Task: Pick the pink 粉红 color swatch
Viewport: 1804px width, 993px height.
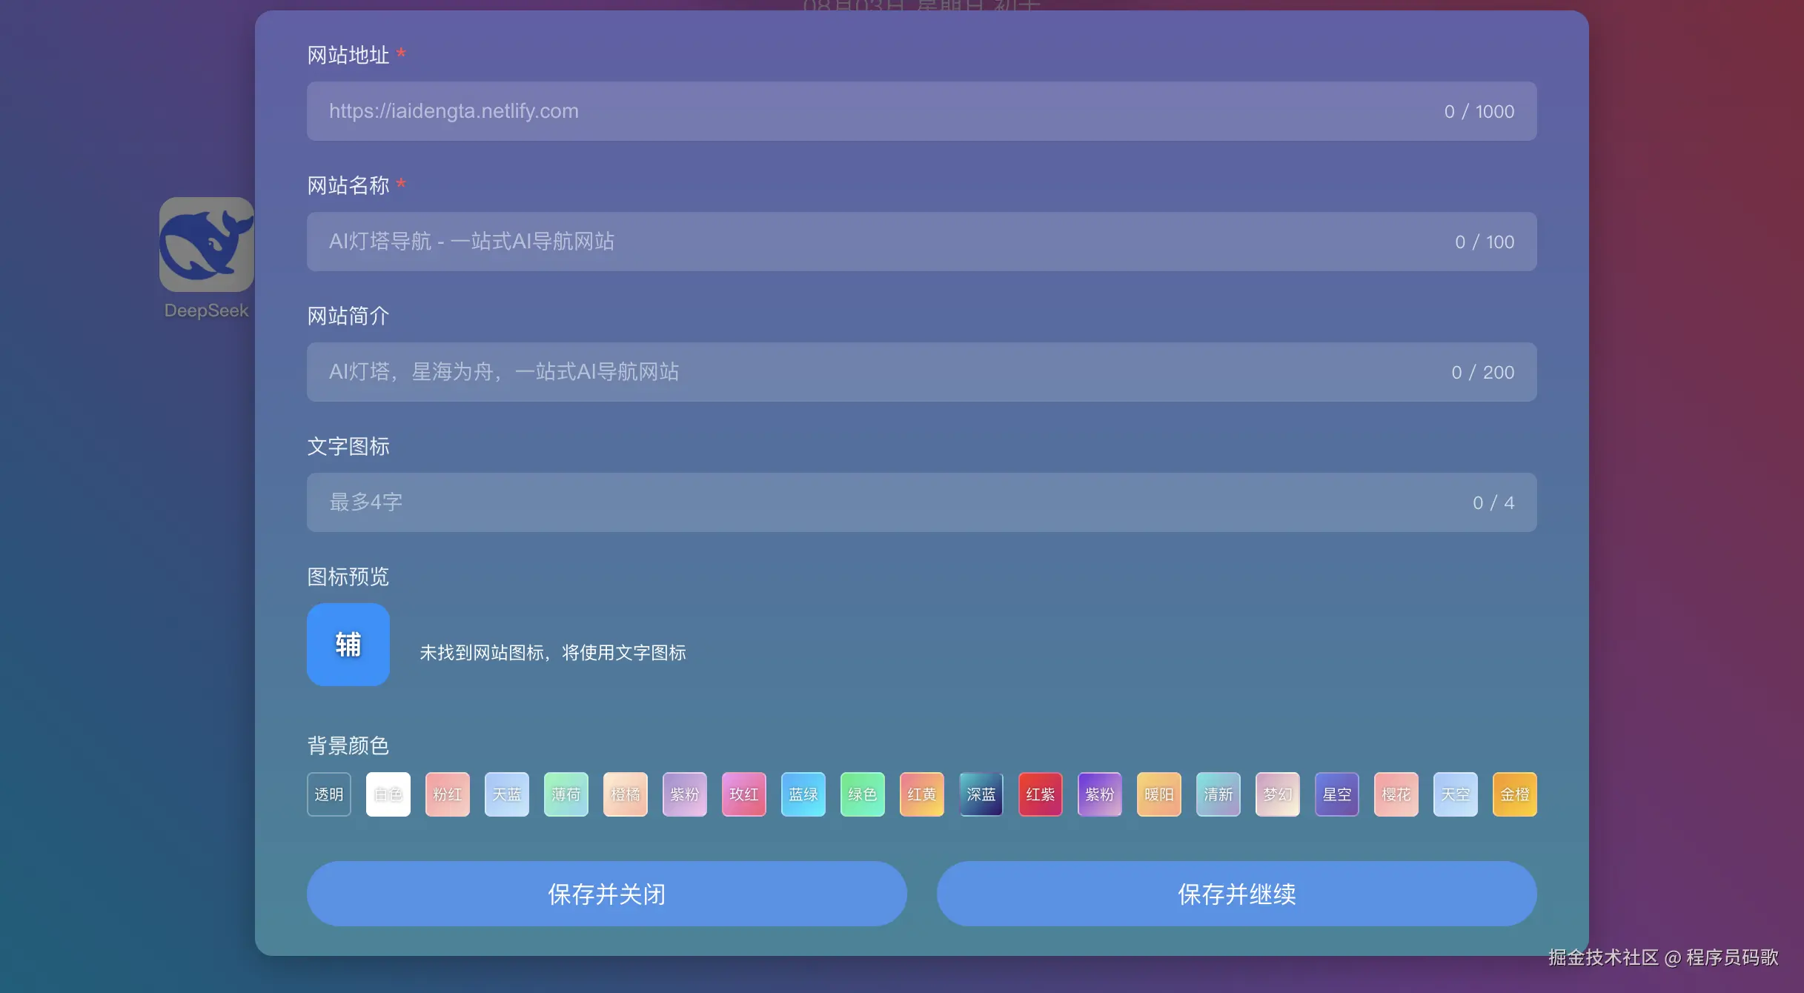Action: point(447,794)
